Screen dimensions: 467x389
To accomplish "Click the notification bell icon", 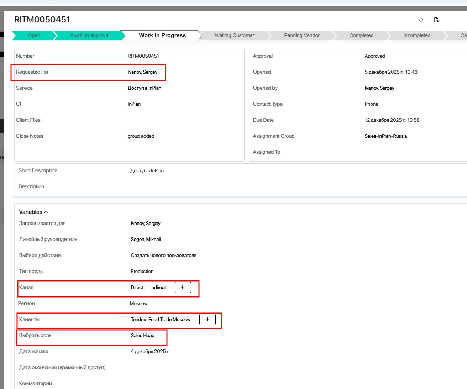I will coord(421,20).
